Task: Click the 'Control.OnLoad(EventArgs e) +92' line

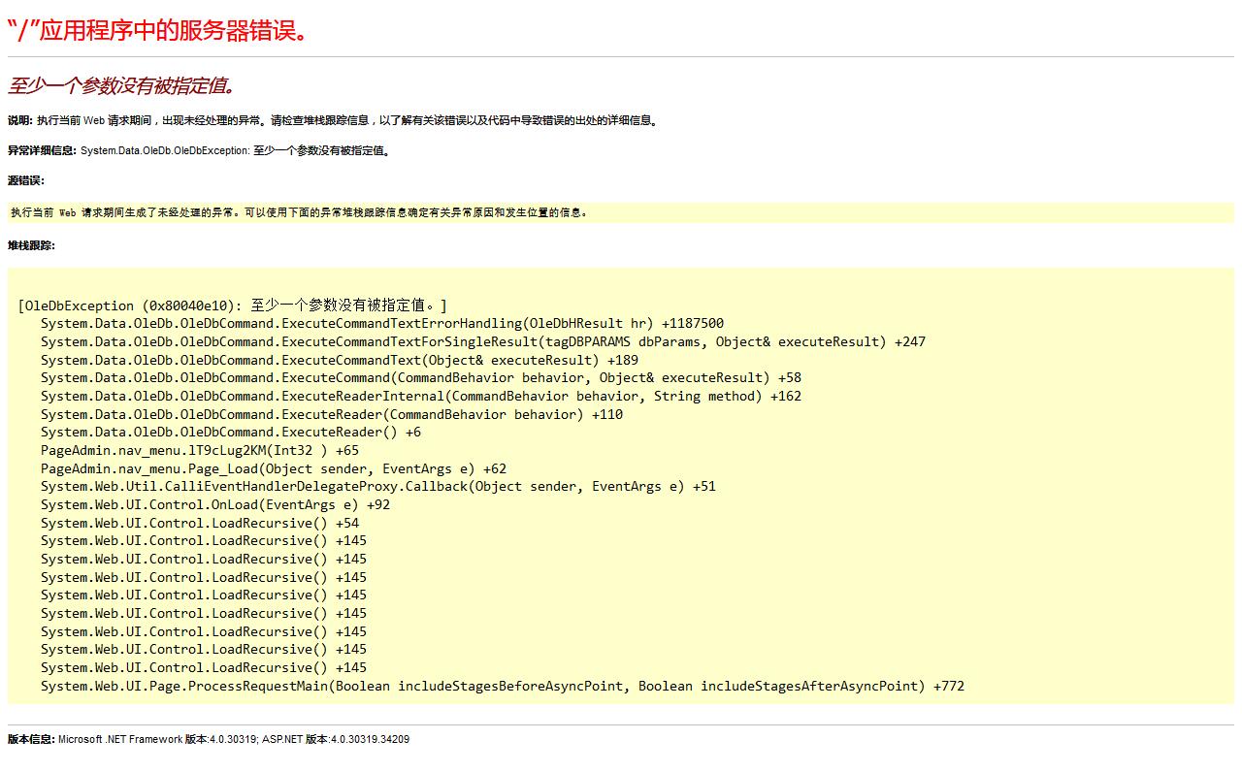Action: click(x=214, y=504)
